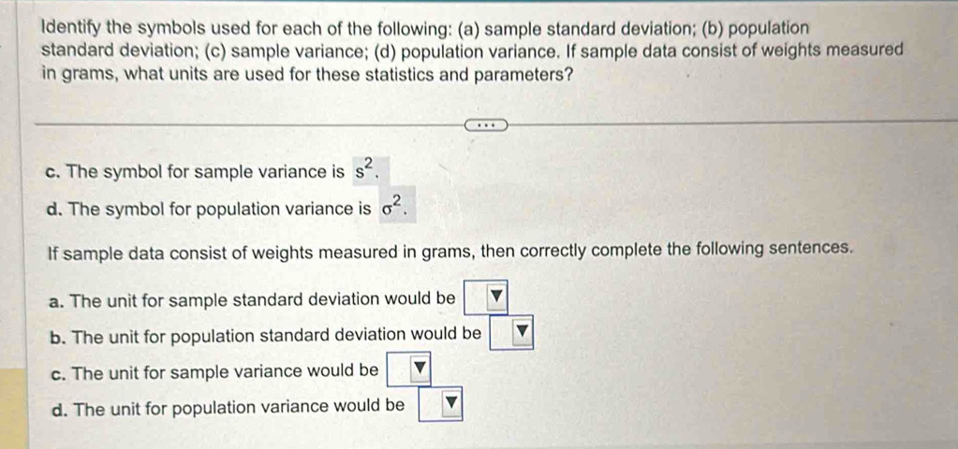
Task: Open the sample standard deviation unit dropdown
Action: coord(486,297)
